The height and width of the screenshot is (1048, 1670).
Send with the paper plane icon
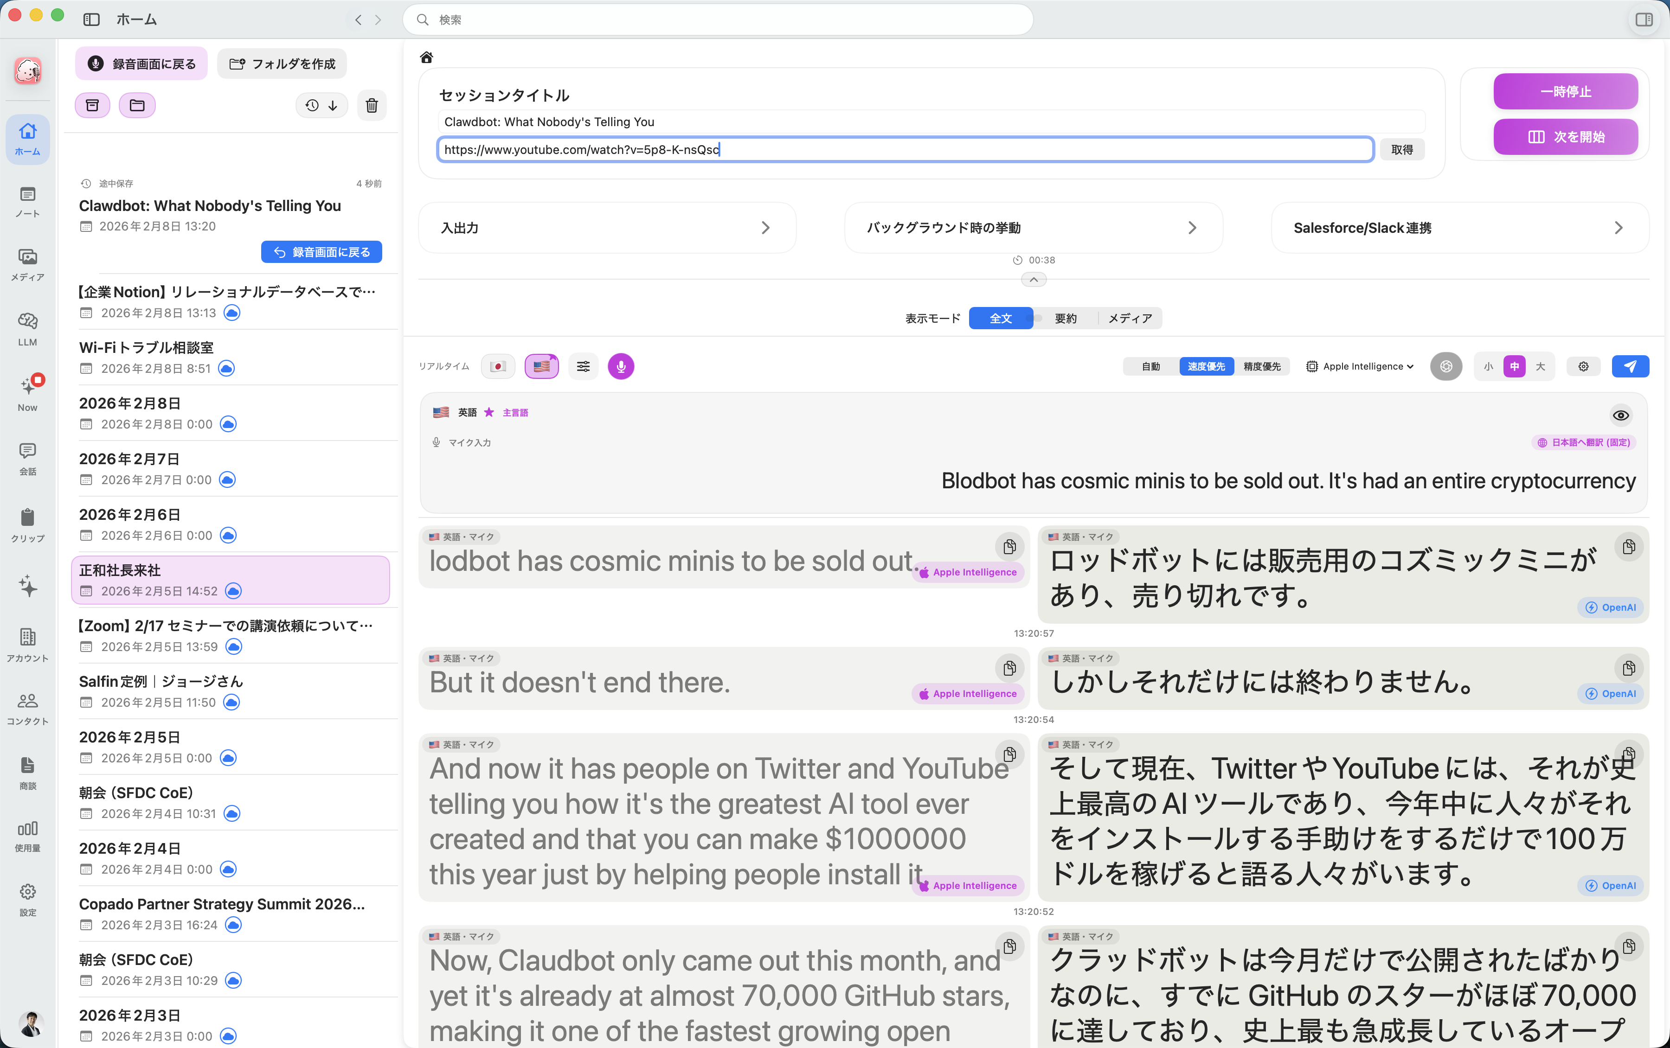pyautogui.click(x=1630, y=366)
